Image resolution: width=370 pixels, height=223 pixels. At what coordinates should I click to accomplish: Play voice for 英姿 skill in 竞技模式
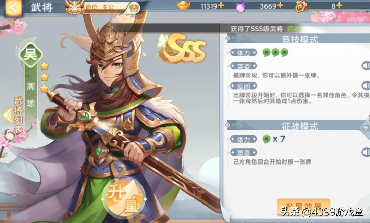(x=366, y=66)
